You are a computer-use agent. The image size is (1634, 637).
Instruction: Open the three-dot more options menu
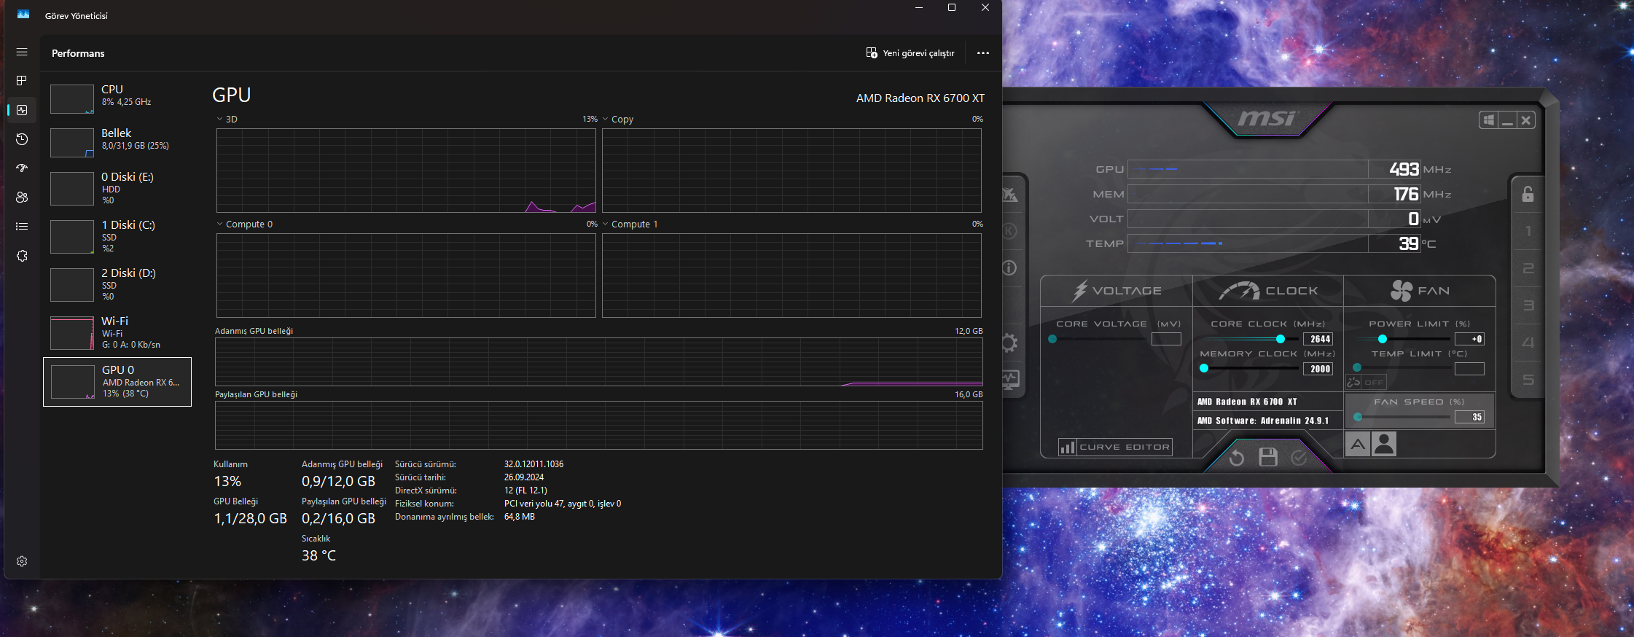983,53
